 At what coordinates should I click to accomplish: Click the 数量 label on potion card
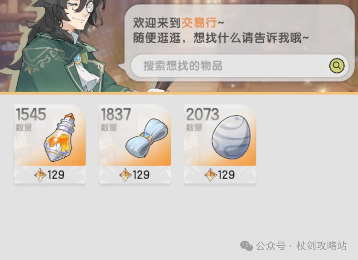pyautogui.click(x=24, y=127)
